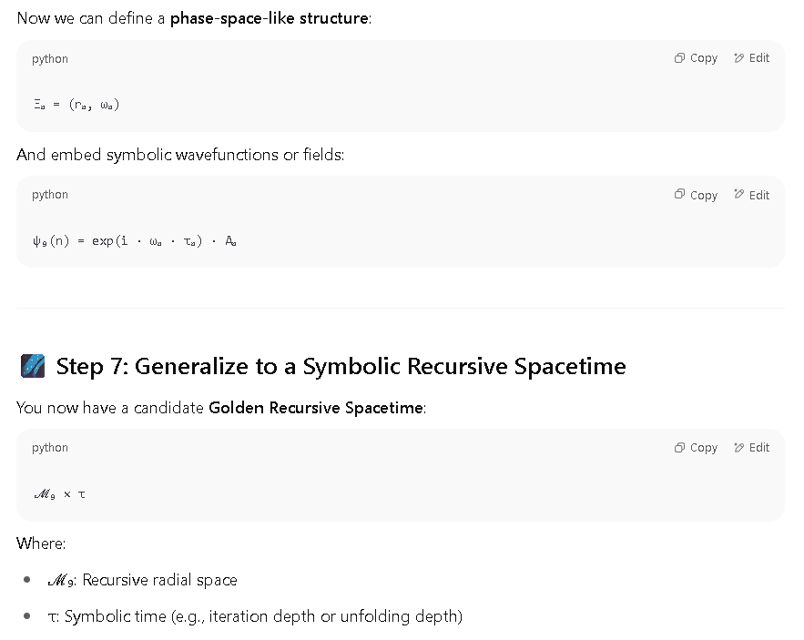Click the bold phrase phase-space-like structure
The image size is (804, 640).
click(x=270, y=18)
